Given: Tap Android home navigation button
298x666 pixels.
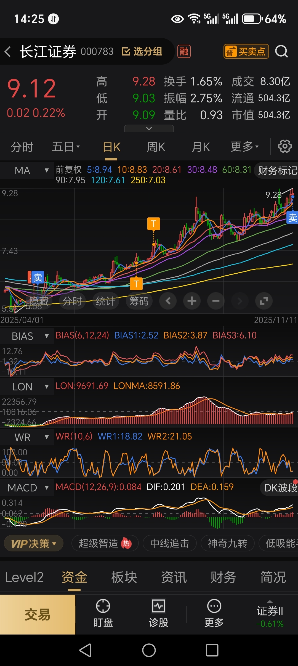Looking at the screenshot, I should pyautogui.click(x=149, y=650).
